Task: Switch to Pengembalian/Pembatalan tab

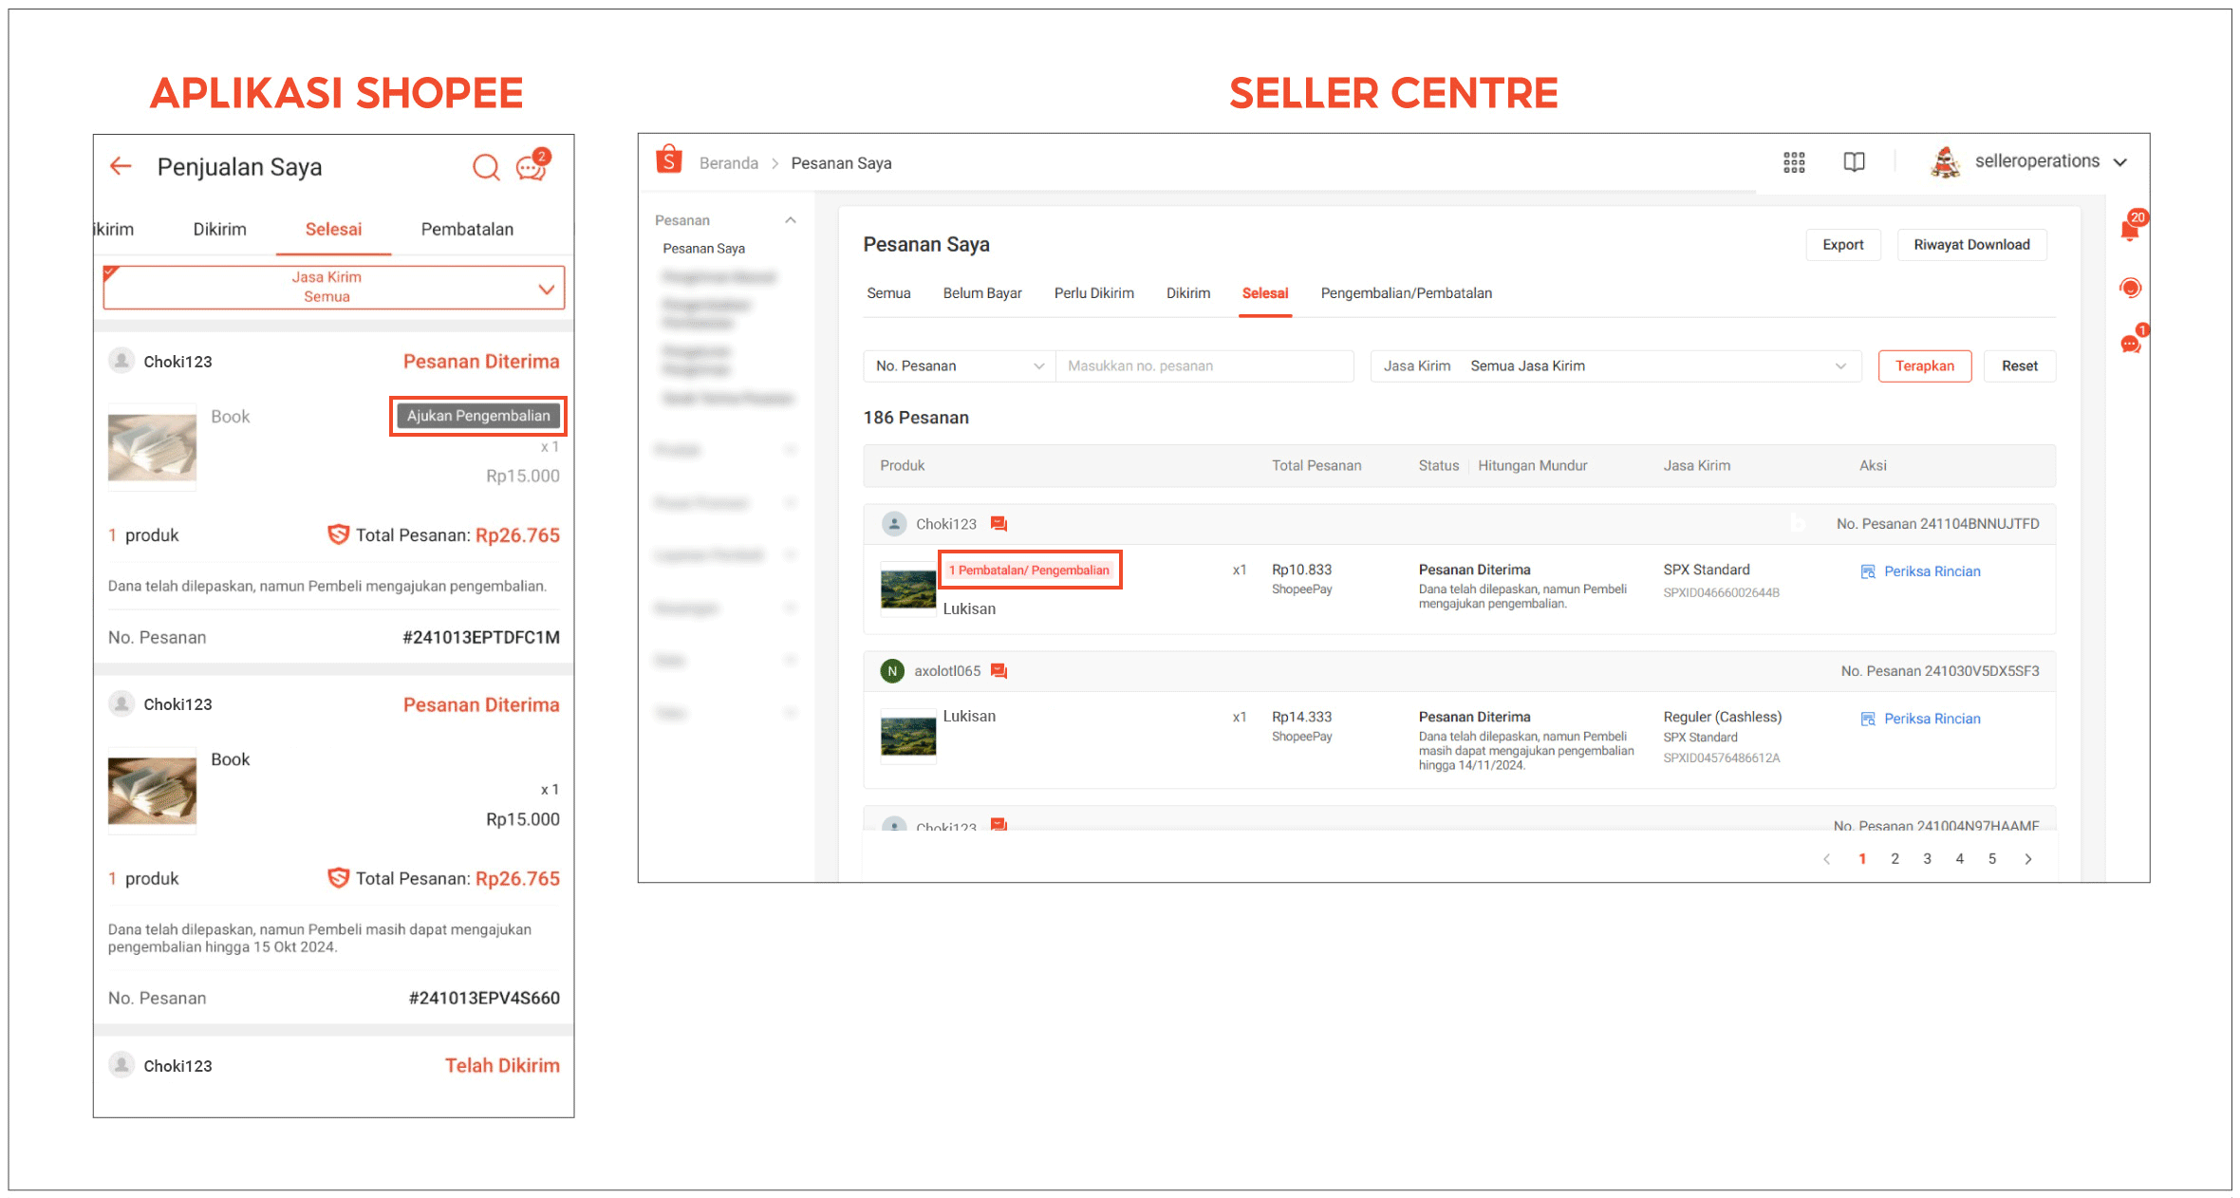Action: 1406,293
